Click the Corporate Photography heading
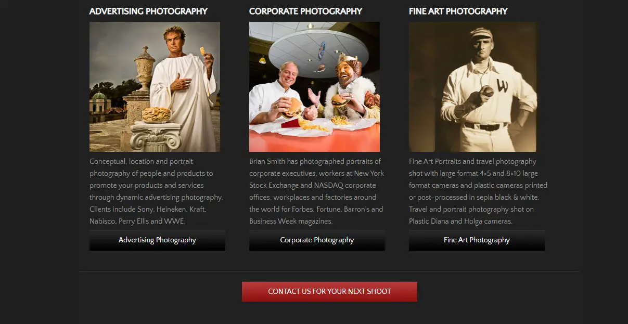 (305, 11)
